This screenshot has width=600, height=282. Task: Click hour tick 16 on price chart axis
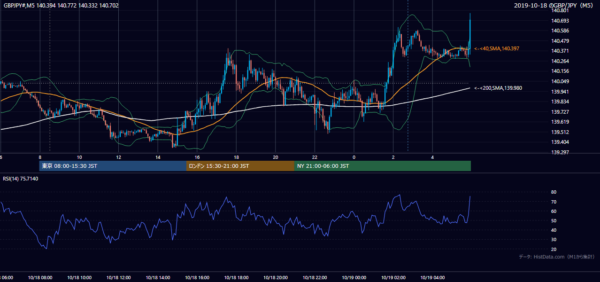click(197, 157)
